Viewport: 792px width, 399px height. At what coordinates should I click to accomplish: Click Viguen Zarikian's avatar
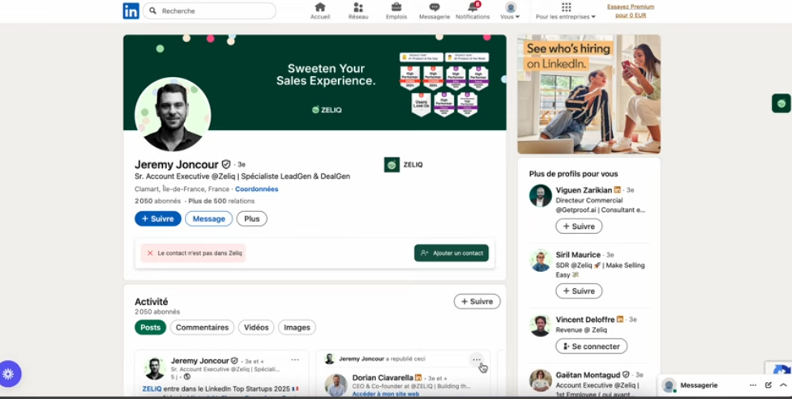[541, 196]
